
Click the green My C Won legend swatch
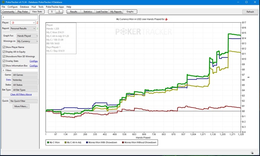pos(48,142)
